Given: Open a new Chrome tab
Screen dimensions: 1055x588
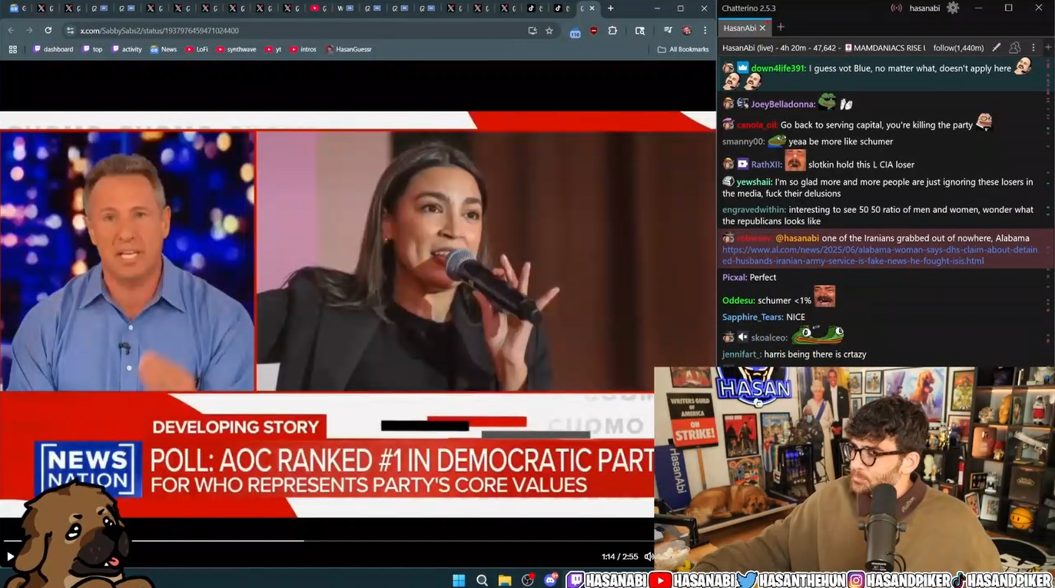Looking at the screenshot, I should coord(611,8).
